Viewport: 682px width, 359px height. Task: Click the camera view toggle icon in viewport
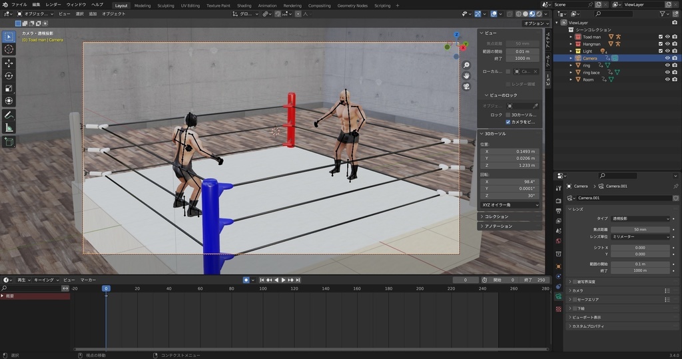pyautogui.click(x=466, y=86)
